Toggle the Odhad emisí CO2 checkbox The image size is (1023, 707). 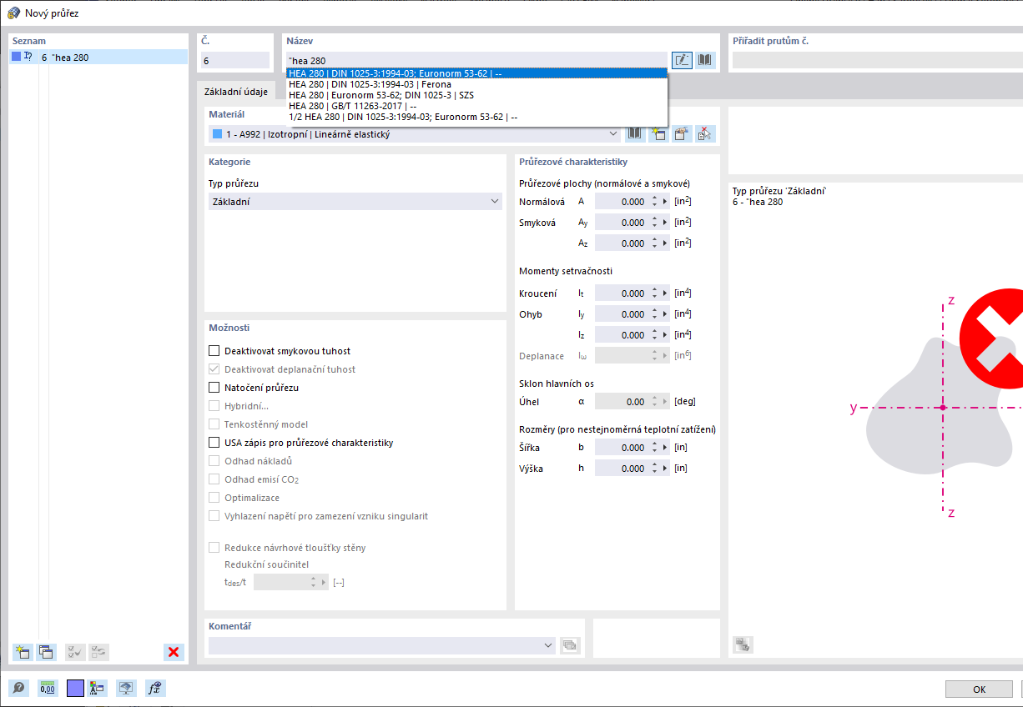click(x=214, y=479)
